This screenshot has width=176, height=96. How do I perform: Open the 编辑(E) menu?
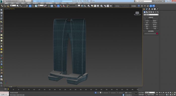click(6, 3)
